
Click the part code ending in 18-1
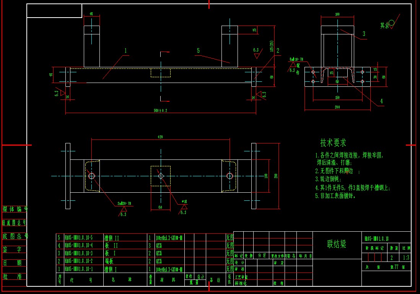[78, 269]
